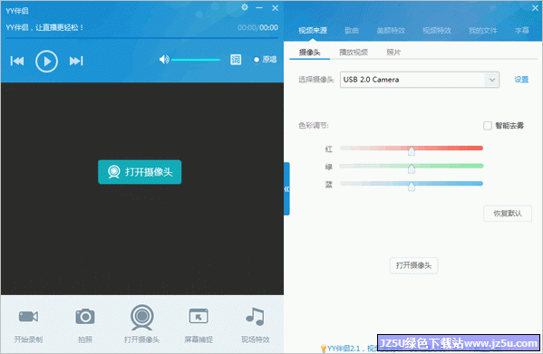The image size is (543, 354).
Task: Toggle the lyrics 词 icon
Action: 236,60
